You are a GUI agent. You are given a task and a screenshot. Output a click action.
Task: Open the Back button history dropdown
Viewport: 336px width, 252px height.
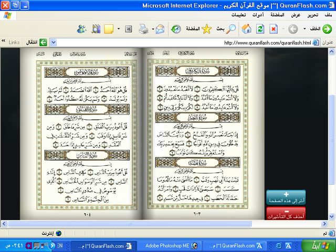304,29
